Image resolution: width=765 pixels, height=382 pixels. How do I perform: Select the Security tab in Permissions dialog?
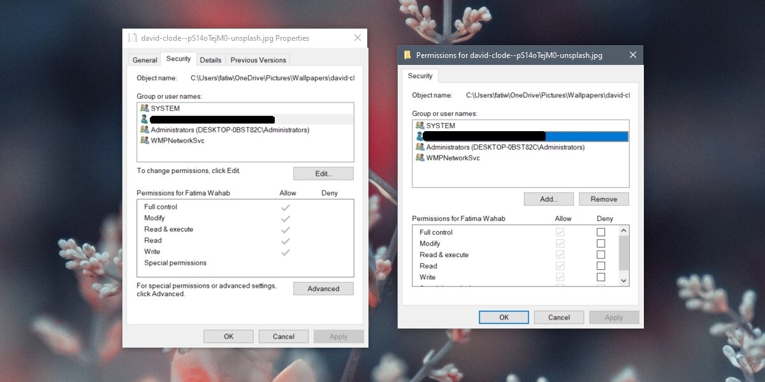pyautogui.click(x=420, y=76)
